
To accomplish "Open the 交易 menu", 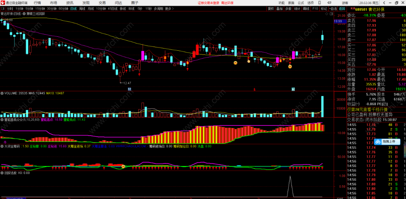I will click(102, 3).
